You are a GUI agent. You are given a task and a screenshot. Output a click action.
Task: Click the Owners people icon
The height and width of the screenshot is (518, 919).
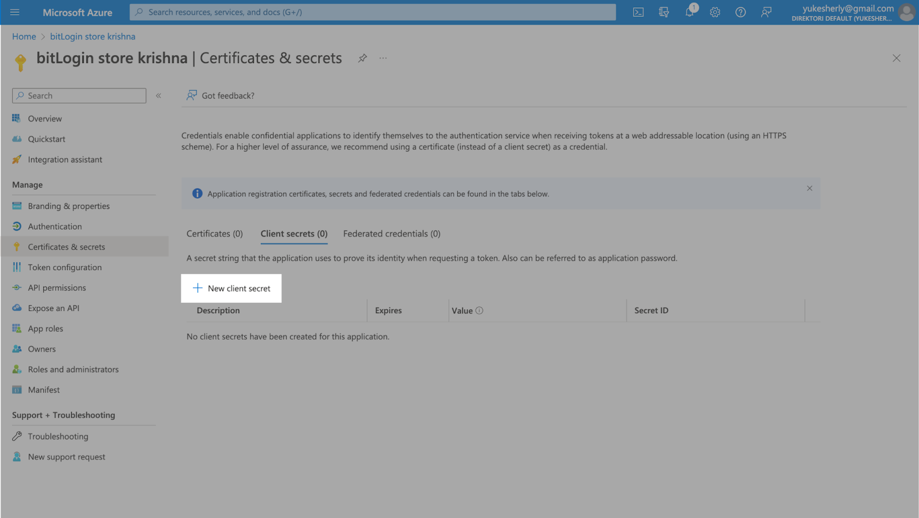tap(17, 349)
